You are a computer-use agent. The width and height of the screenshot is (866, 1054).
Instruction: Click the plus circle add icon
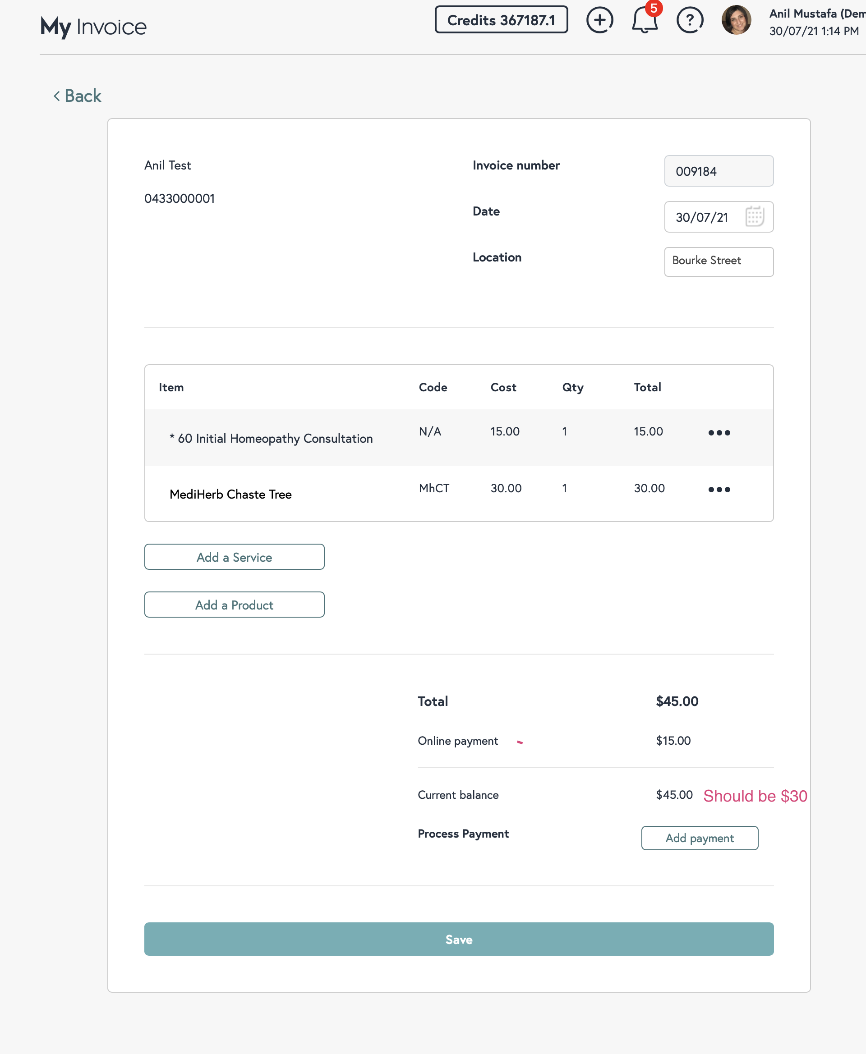(599, 20)
